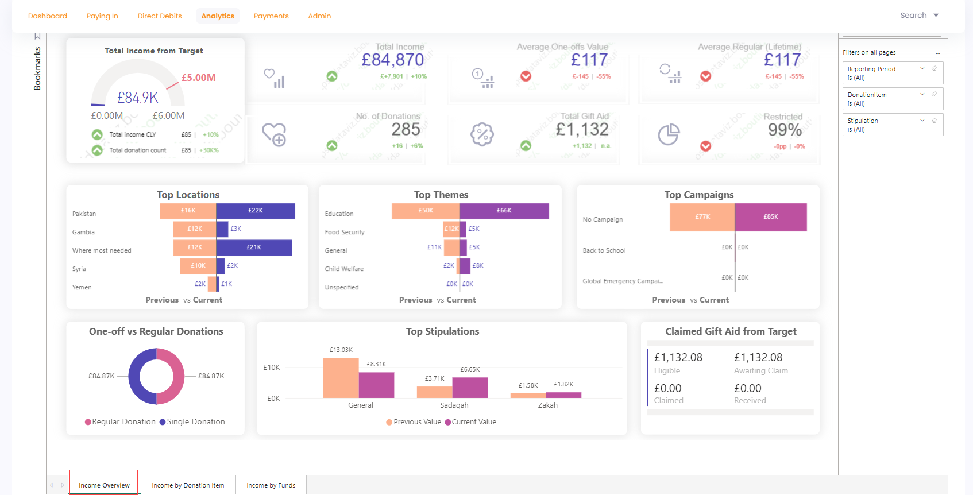The height and width of the screenshot is (495, 973).
Task: Click Average One-offs clock-chart icon
Action: pyautogui.click(x=482, y=78)
